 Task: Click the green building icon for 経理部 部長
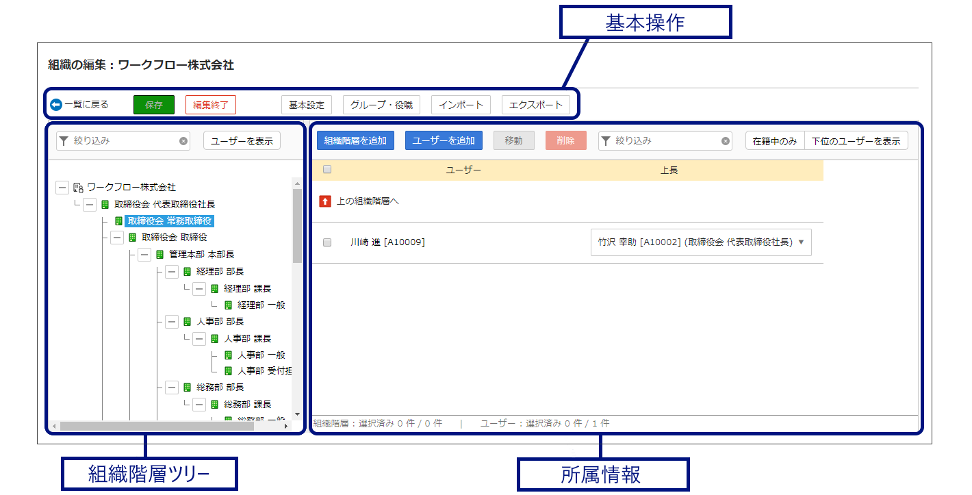tap(188, 271)
